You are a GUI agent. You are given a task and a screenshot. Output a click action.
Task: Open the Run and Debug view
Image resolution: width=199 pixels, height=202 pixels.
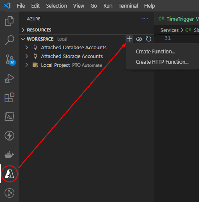(10, 78)
